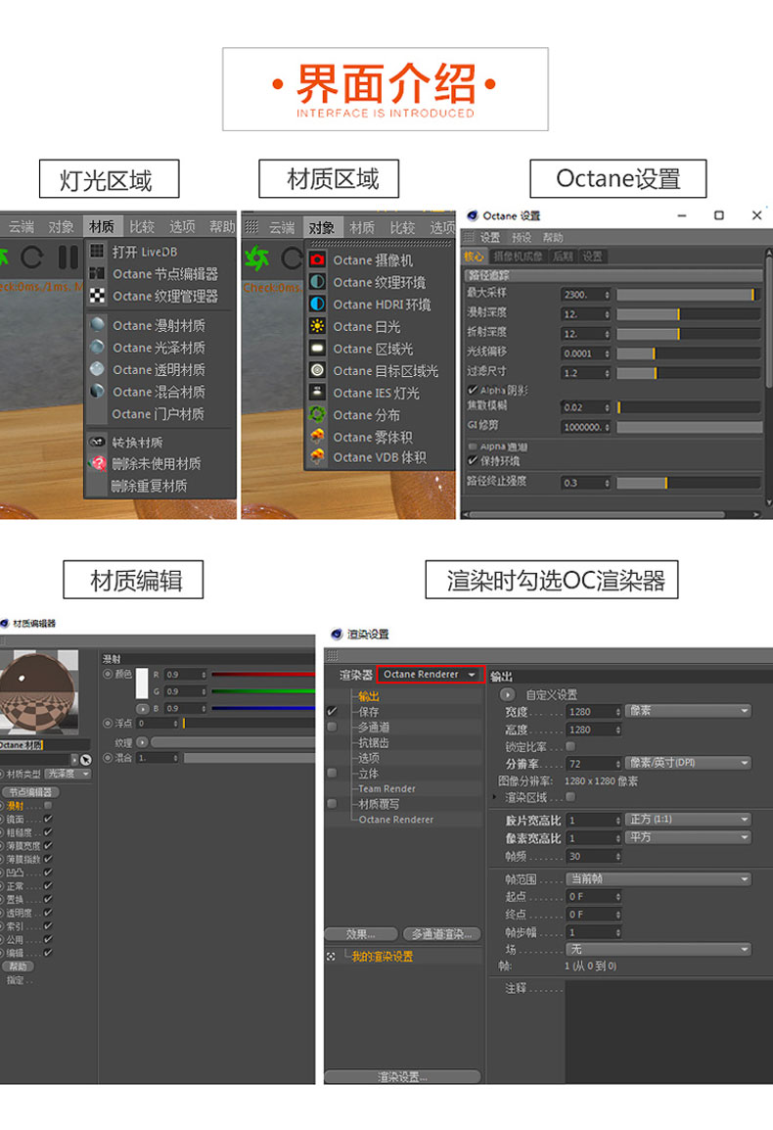Open Octane 纹理管理器 checkerboard entry
This screenshot has height=1130, width=773.
coord(164,296)
